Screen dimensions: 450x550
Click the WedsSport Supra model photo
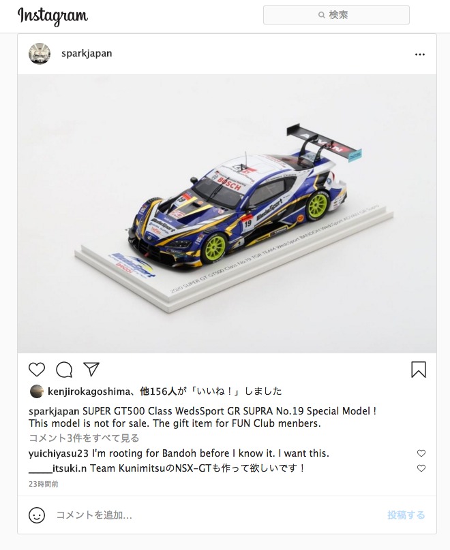click(227, 214)
